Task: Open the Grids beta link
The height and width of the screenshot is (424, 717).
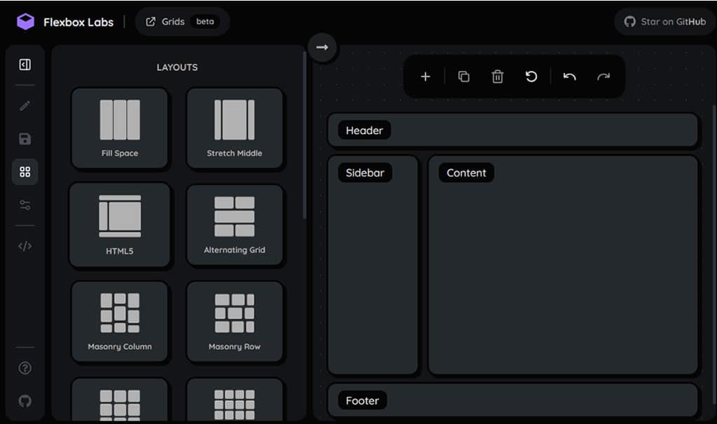Action: click(x=182, y=22)
